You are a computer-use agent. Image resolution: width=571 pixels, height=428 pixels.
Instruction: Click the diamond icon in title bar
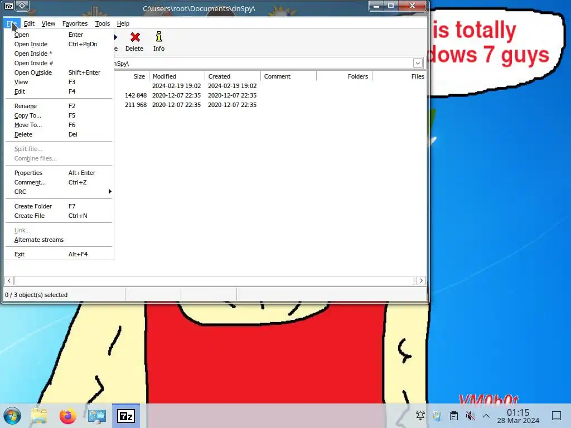pyautogui.click(x=22, y=6)
